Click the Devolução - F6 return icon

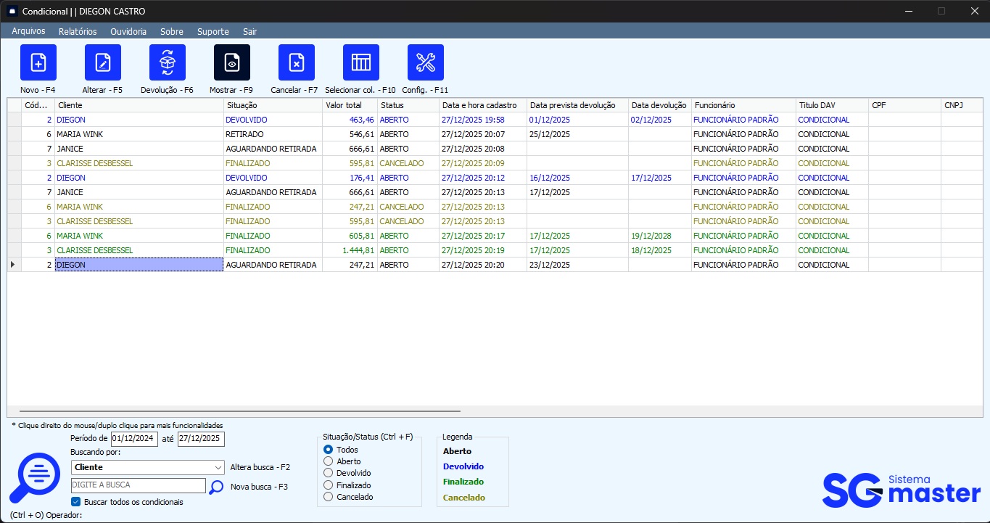click(x=167, y=62)
